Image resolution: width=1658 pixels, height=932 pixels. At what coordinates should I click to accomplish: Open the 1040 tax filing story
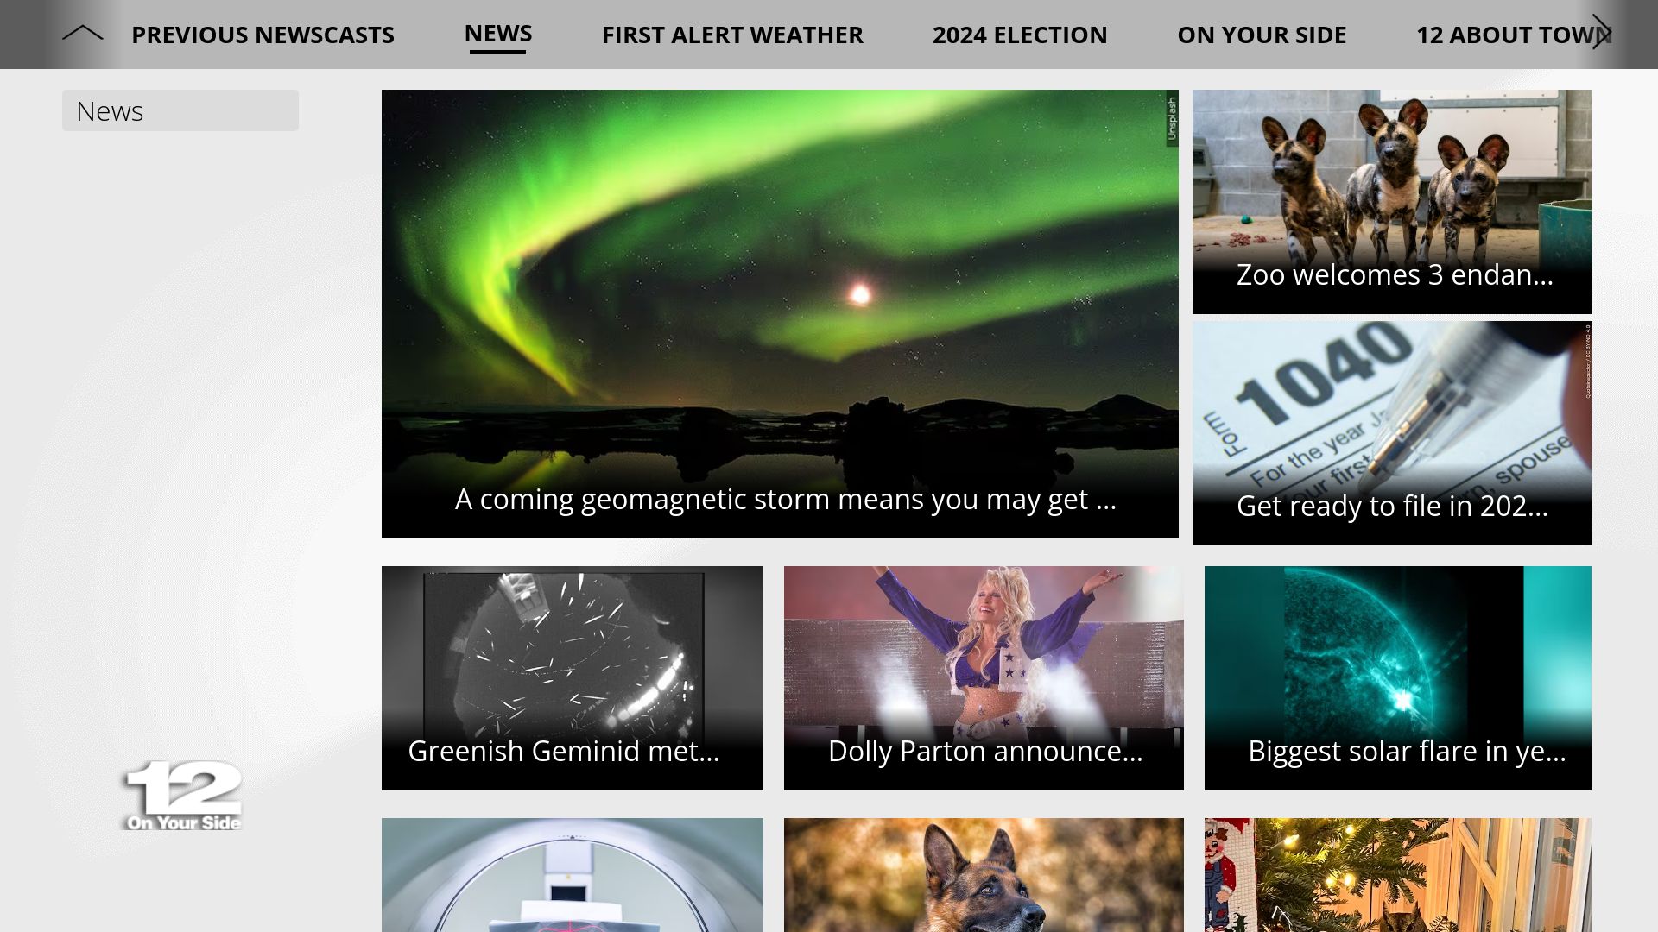coord(1392,433)
